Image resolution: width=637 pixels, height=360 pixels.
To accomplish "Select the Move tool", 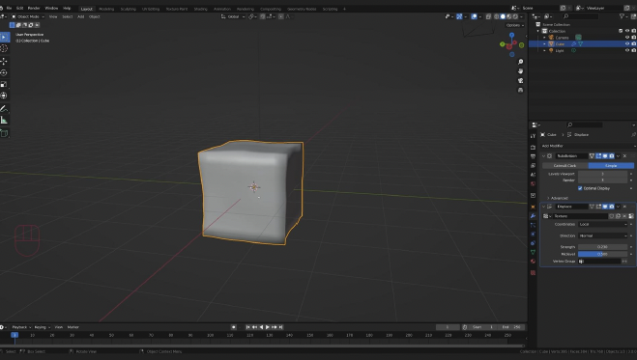I will click(4, 62).
